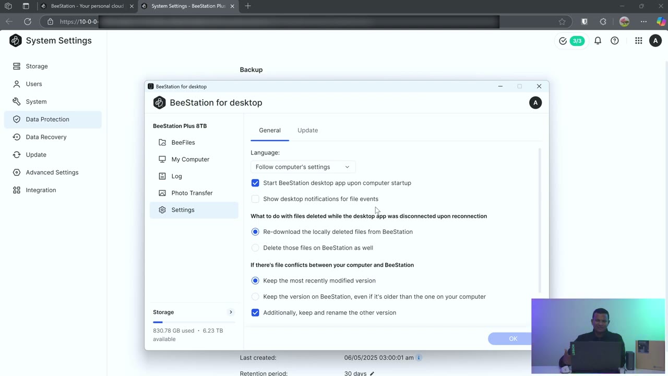Image resolution: width=668 pixels, height=376 pixels.
Task: Uncheck Start BeeStation app upon computer startup
Action: click(x=255, y=183)
